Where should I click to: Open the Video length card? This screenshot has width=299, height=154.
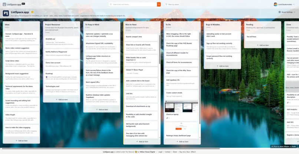tap(22, 118)
